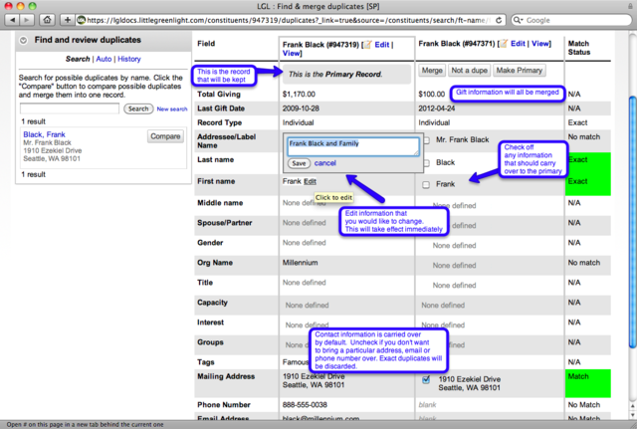Edit primary record Frank Black #947319
This screenshot has width=637, height=429.
click(x=382, y=45)
